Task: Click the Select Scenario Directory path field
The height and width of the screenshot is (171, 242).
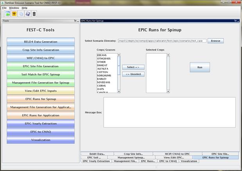Action: pos(162,41)
